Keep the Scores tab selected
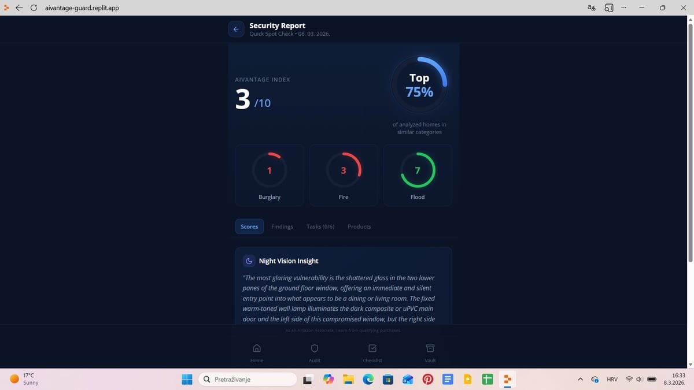The image size is (694, 390). point(249,226)
